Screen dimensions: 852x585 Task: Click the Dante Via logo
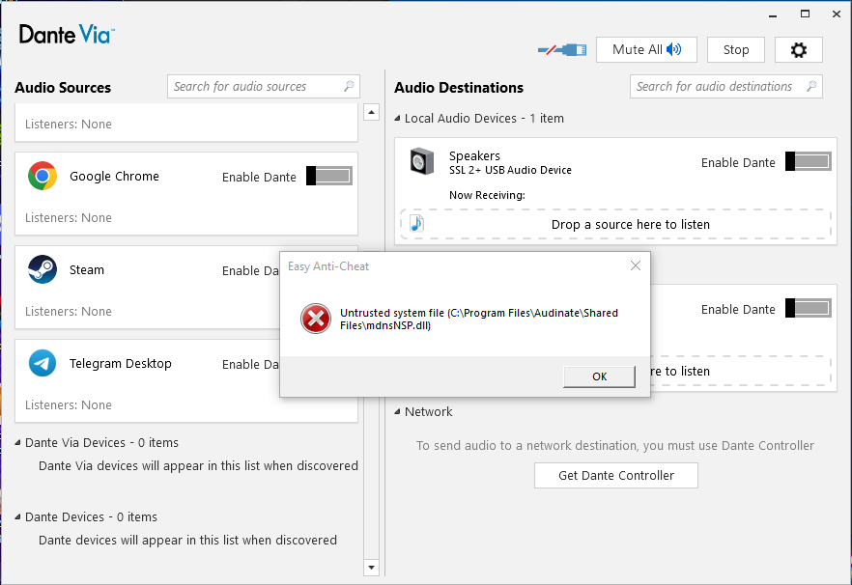[67, 34]
